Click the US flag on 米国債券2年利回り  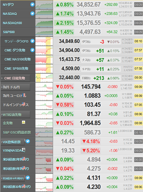[x=24, y=159]
